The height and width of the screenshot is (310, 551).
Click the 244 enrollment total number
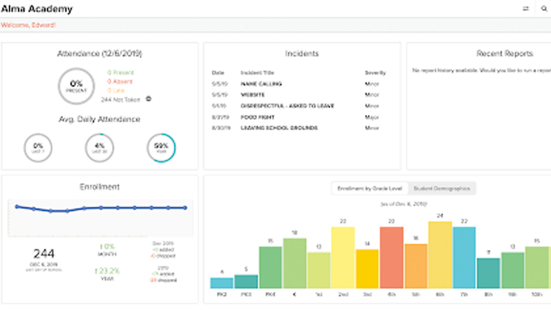(x=44, y=254)
